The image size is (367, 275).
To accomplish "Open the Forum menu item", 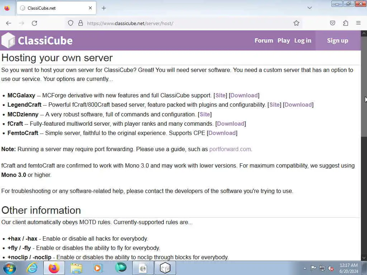I will point(264,40).
